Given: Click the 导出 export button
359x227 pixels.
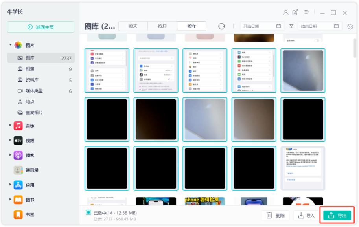Looking at the screenshot, I should (x=337, y=215).
